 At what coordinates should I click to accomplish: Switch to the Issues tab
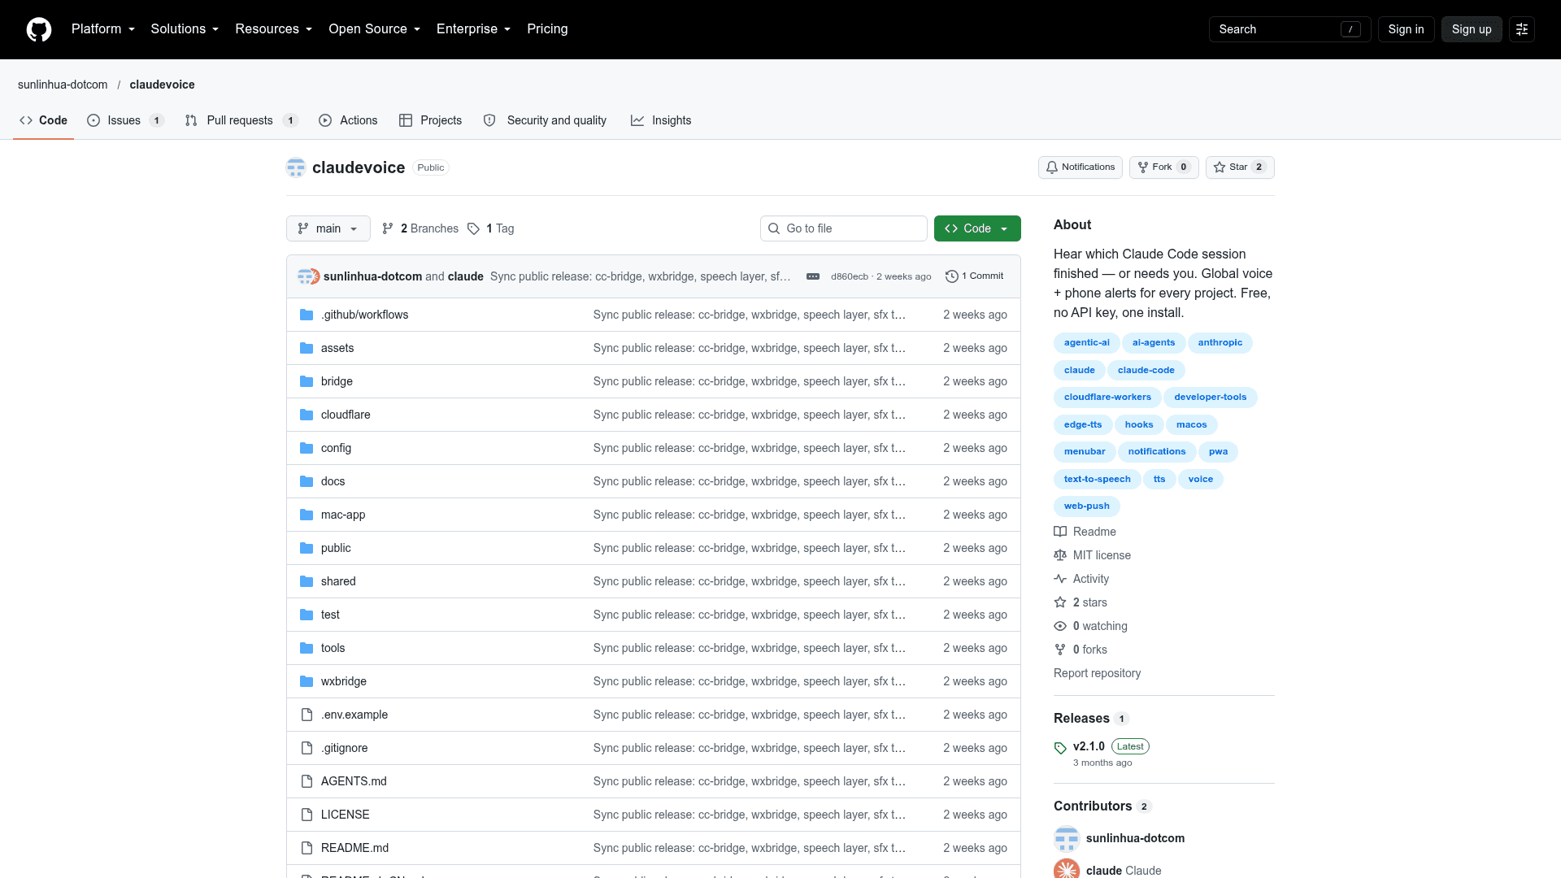[125, 120]
